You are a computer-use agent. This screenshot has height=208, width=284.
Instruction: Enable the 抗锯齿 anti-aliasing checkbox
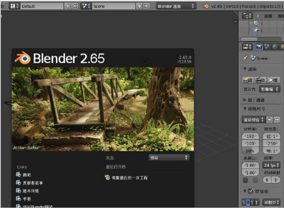(x=250, y=191)
